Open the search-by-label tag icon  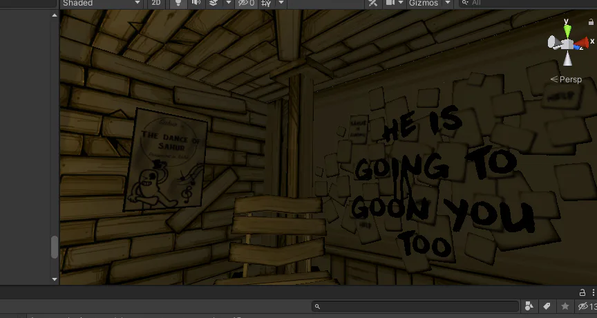pyautogui.click(x=547, y=306)
